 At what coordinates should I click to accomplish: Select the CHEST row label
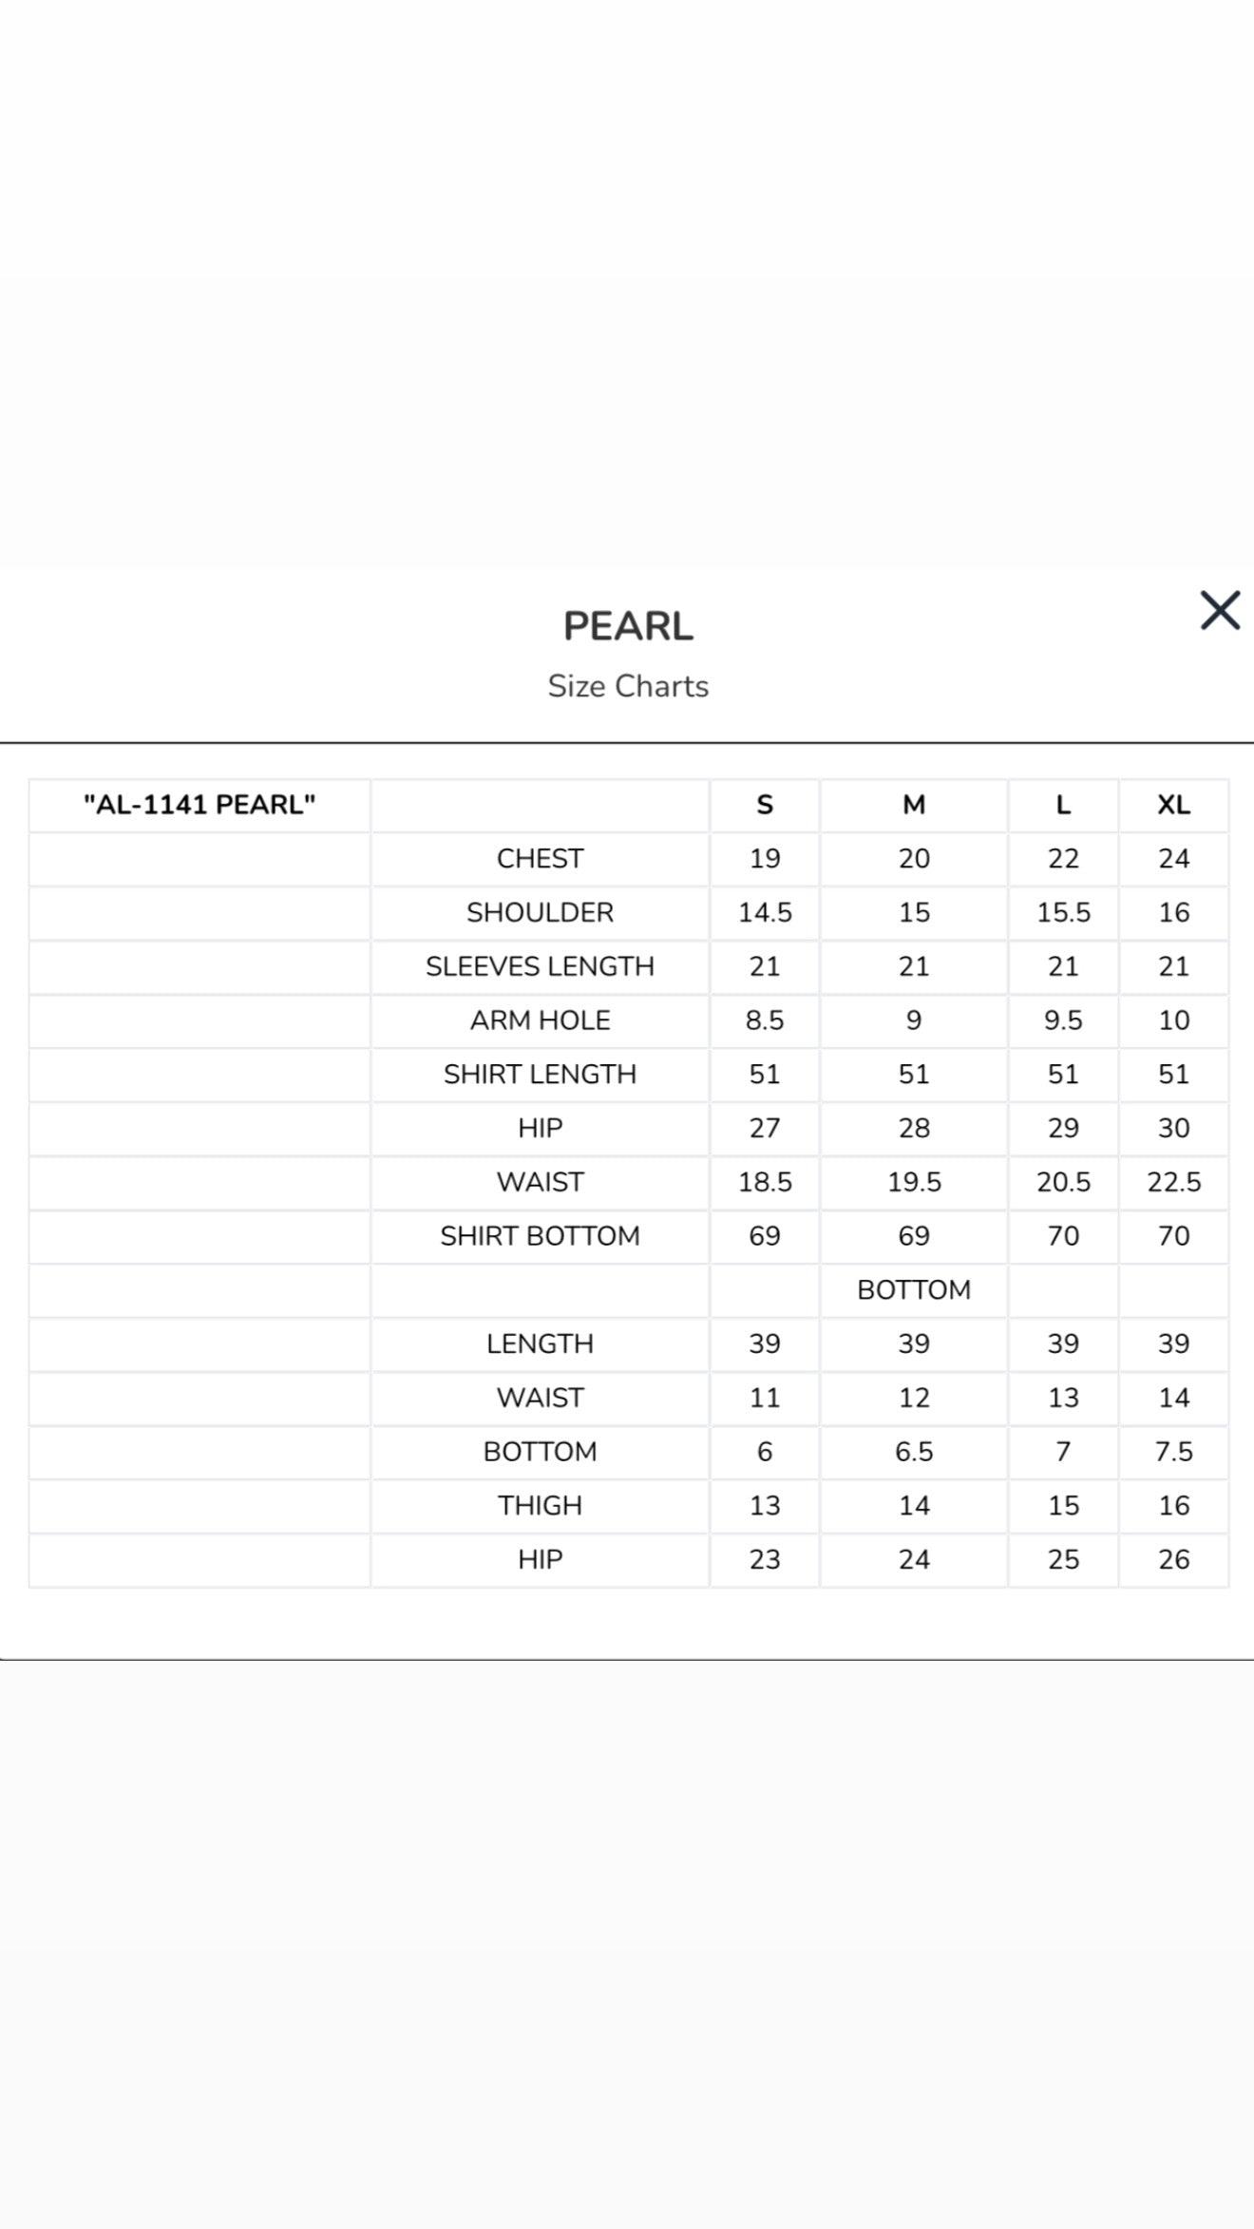540,859
